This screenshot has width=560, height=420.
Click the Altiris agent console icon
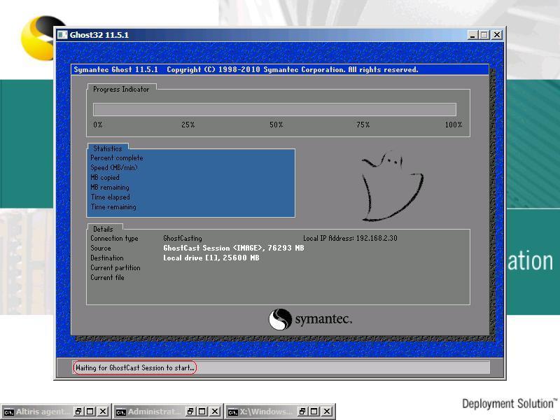tap(9, 412)
